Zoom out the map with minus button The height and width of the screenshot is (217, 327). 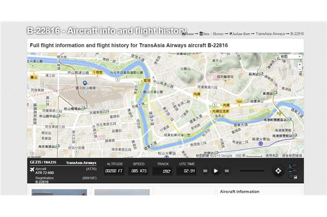pyautogui.click(x=300, y=69)
